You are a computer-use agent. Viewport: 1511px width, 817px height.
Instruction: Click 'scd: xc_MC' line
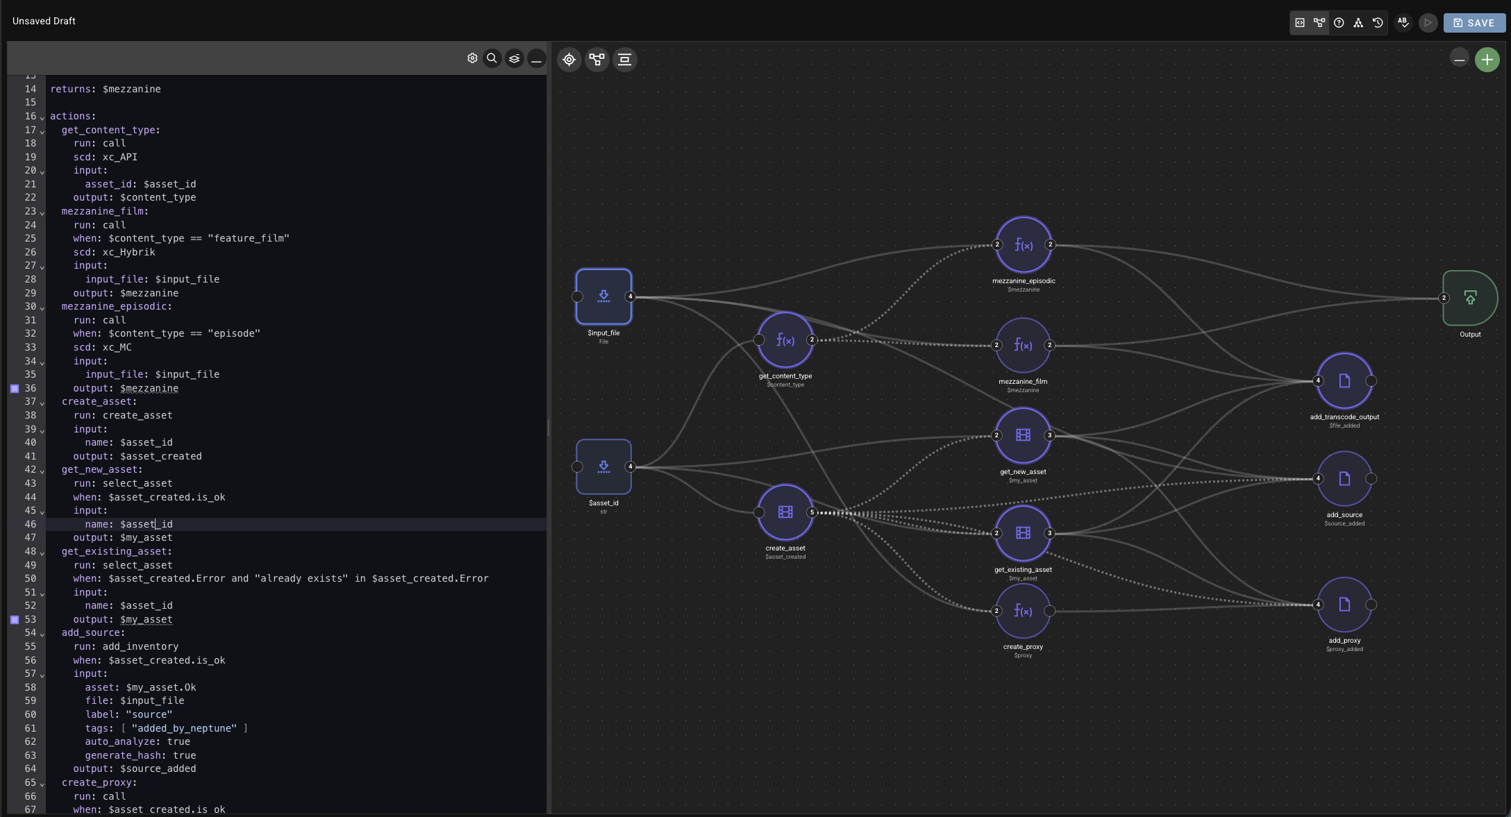coord(103,347)
